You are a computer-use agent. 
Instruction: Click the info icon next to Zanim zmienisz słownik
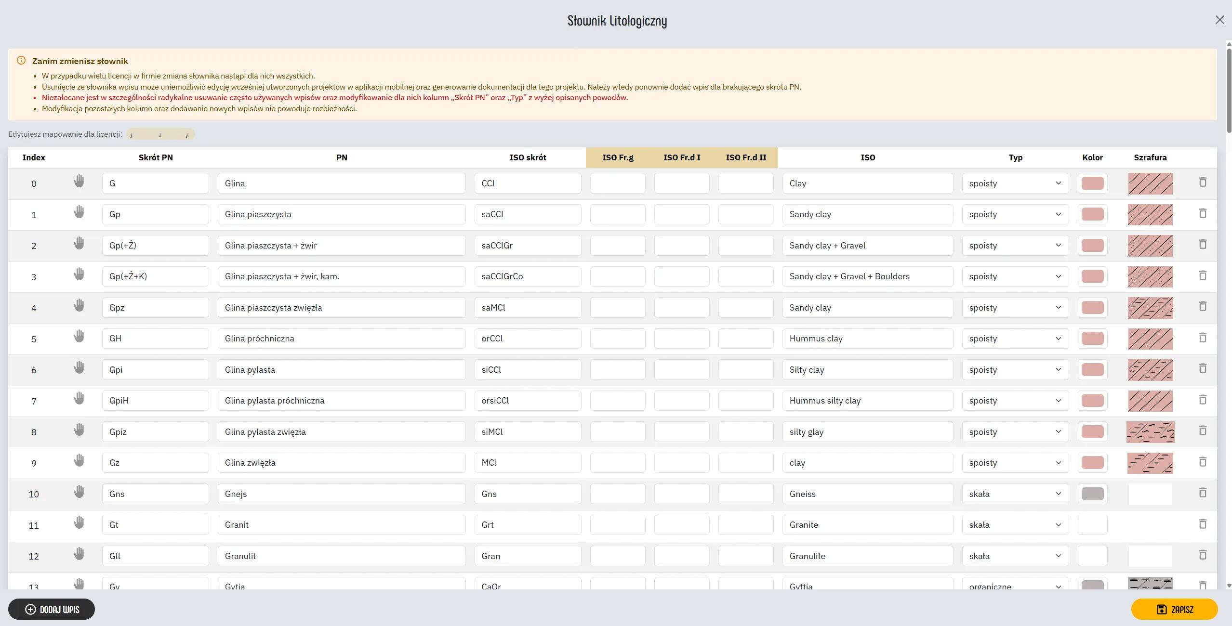coord(21,61)
